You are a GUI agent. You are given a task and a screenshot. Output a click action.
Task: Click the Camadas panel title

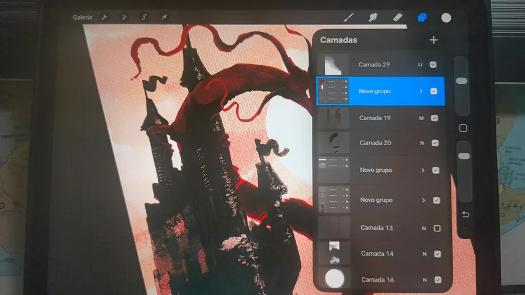tap(338, 40)
